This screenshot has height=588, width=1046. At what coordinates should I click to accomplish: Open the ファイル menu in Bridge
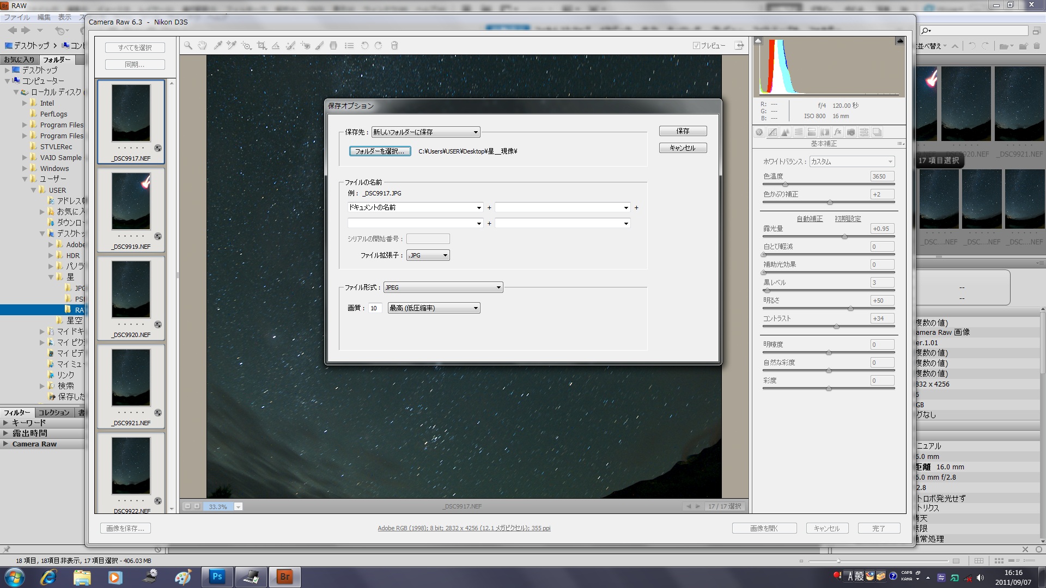[x=16, y=17]
